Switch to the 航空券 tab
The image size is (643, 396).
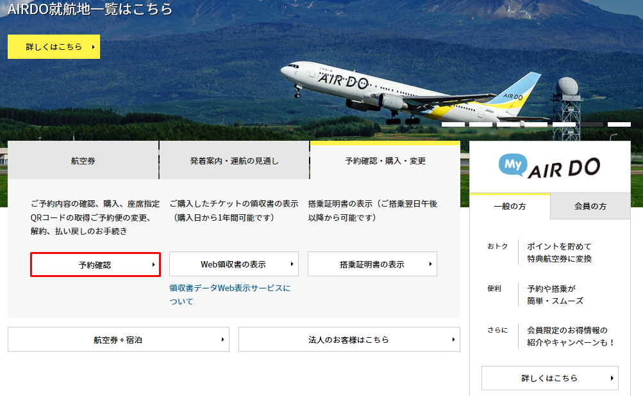click(83, 161)
